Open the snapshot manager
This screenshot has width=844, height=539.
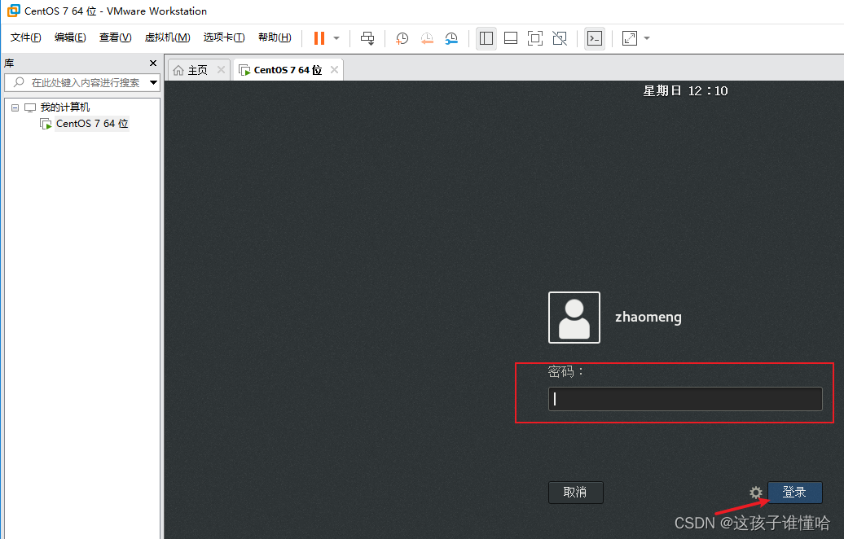[451, 38]
